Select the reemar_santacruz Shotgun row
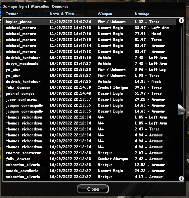This screenshot has height=198, width=189. 90,153
